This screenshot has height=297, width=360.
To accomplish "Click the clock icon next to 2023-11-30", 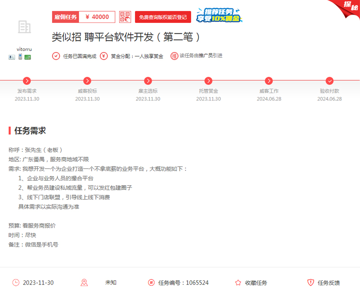I will tap(17, 283).
